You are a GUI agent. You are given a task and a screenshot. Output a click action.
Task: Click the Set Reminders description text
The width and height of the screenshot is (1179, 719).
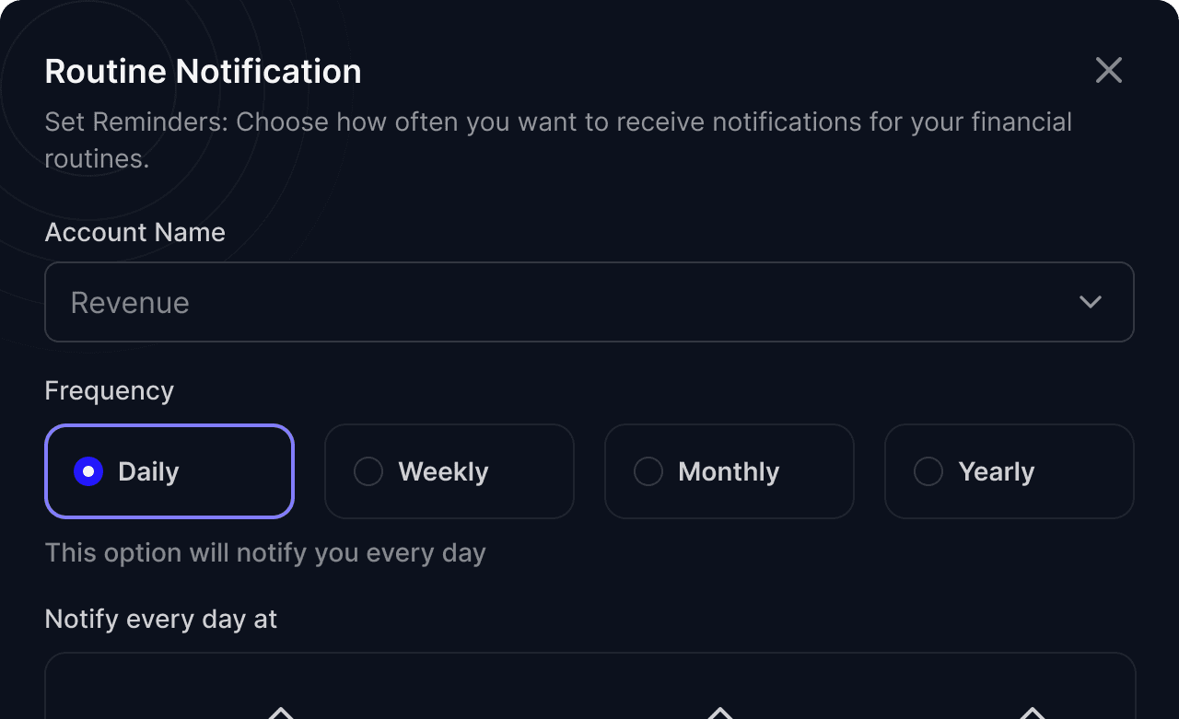[x=558, y=140]
